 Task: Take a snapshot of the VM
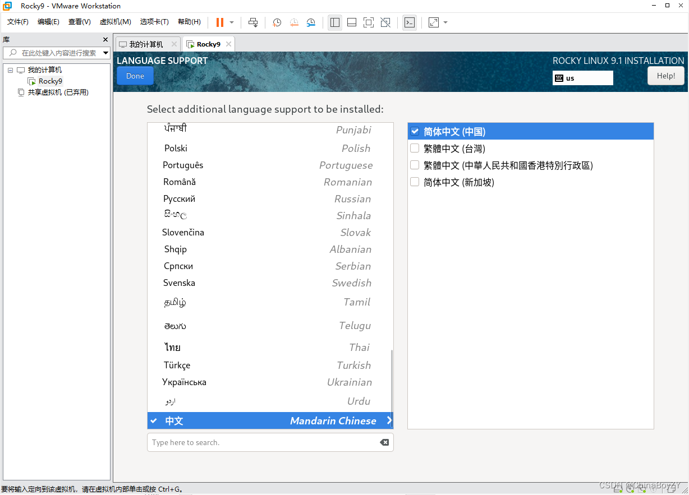click(x=277, y=22)
